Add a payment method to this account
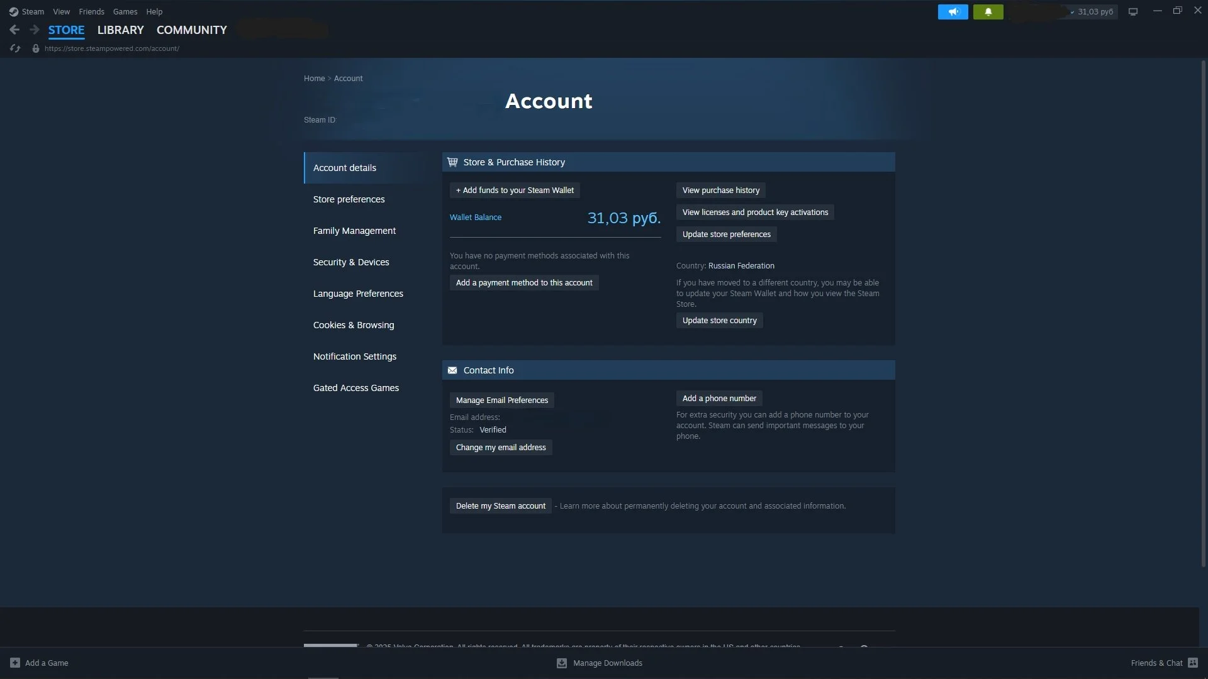 [x=524, y=283]
